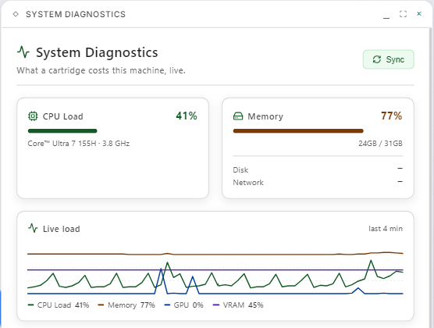Screen dimensions: 434x328
Task: Click the diamond icon in the title bar
Action: (x=16, y=14)
